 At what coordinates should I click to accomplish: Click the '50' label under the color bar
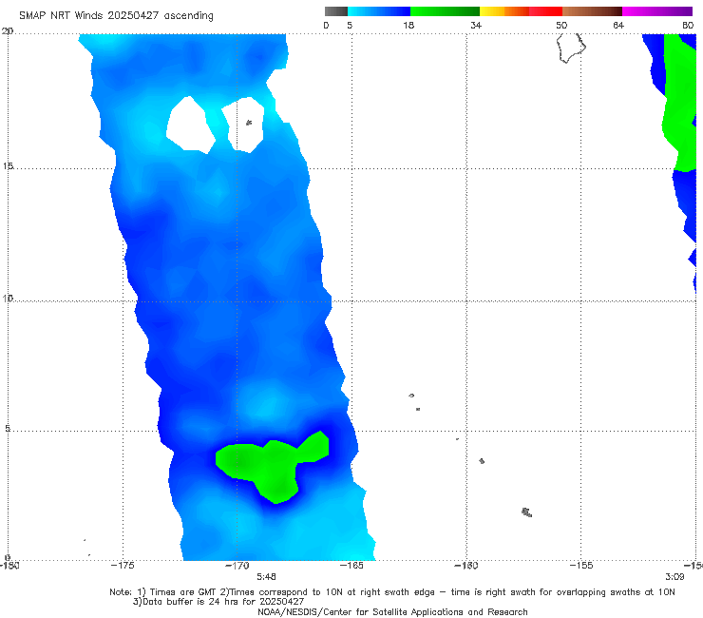(561, 25)
